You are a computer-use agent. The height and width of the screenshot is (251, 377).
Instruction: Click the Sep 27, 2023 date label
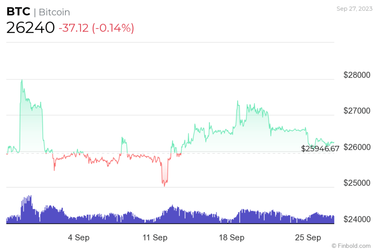point(354,9)
